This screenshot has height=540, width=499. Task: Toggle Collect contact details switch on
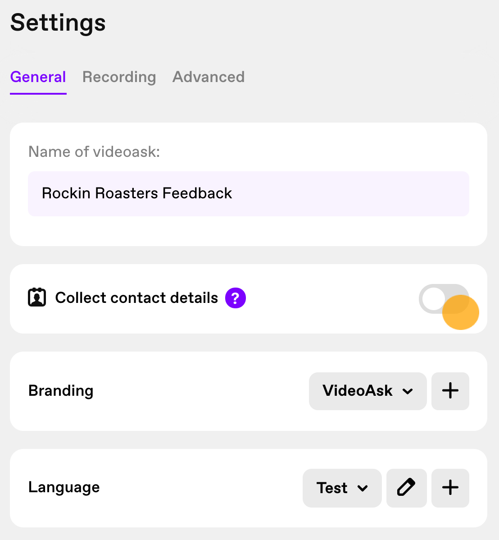[444, 298]
